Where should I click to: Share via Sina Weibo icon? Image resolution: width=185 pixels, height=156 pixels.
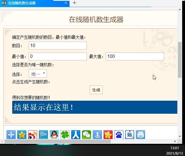pos(33,134)
